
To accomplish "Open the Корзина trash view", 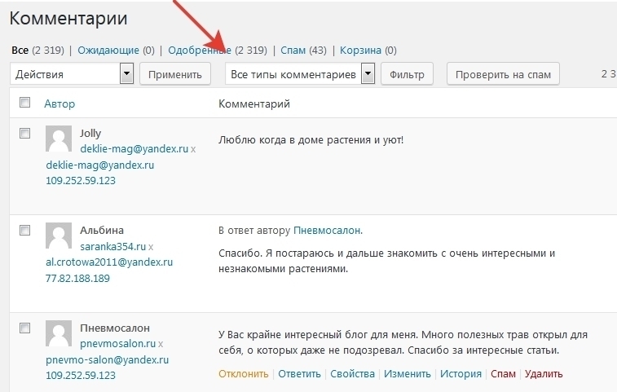I will pyautogui.click(x=360, y=50).
